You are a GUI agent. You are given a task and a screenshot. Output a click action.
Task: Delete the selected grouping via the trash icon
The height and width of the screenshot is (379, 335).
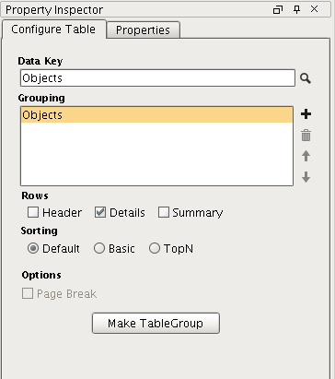[306, 136]
